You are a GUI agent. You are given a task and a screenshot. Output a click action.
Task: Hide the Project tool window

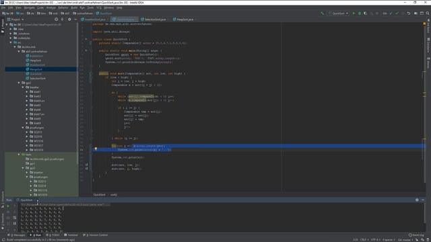coord(75,19)
